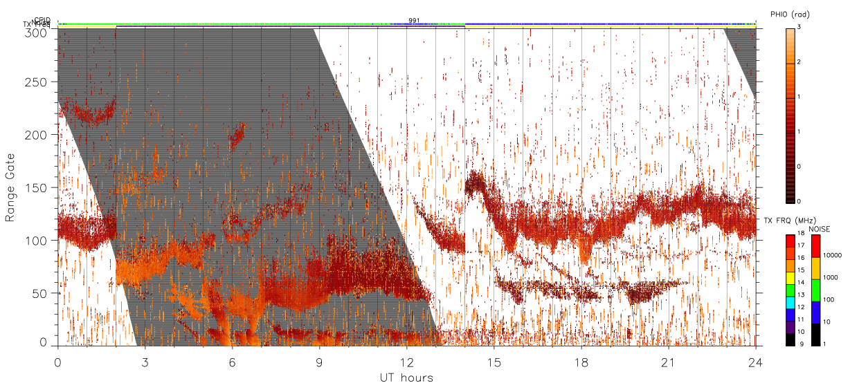Click the 11 label in TX FRQ legend

[x=802, y=319]
